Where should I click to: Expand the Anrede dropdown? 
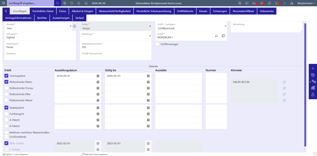[38, 26]
